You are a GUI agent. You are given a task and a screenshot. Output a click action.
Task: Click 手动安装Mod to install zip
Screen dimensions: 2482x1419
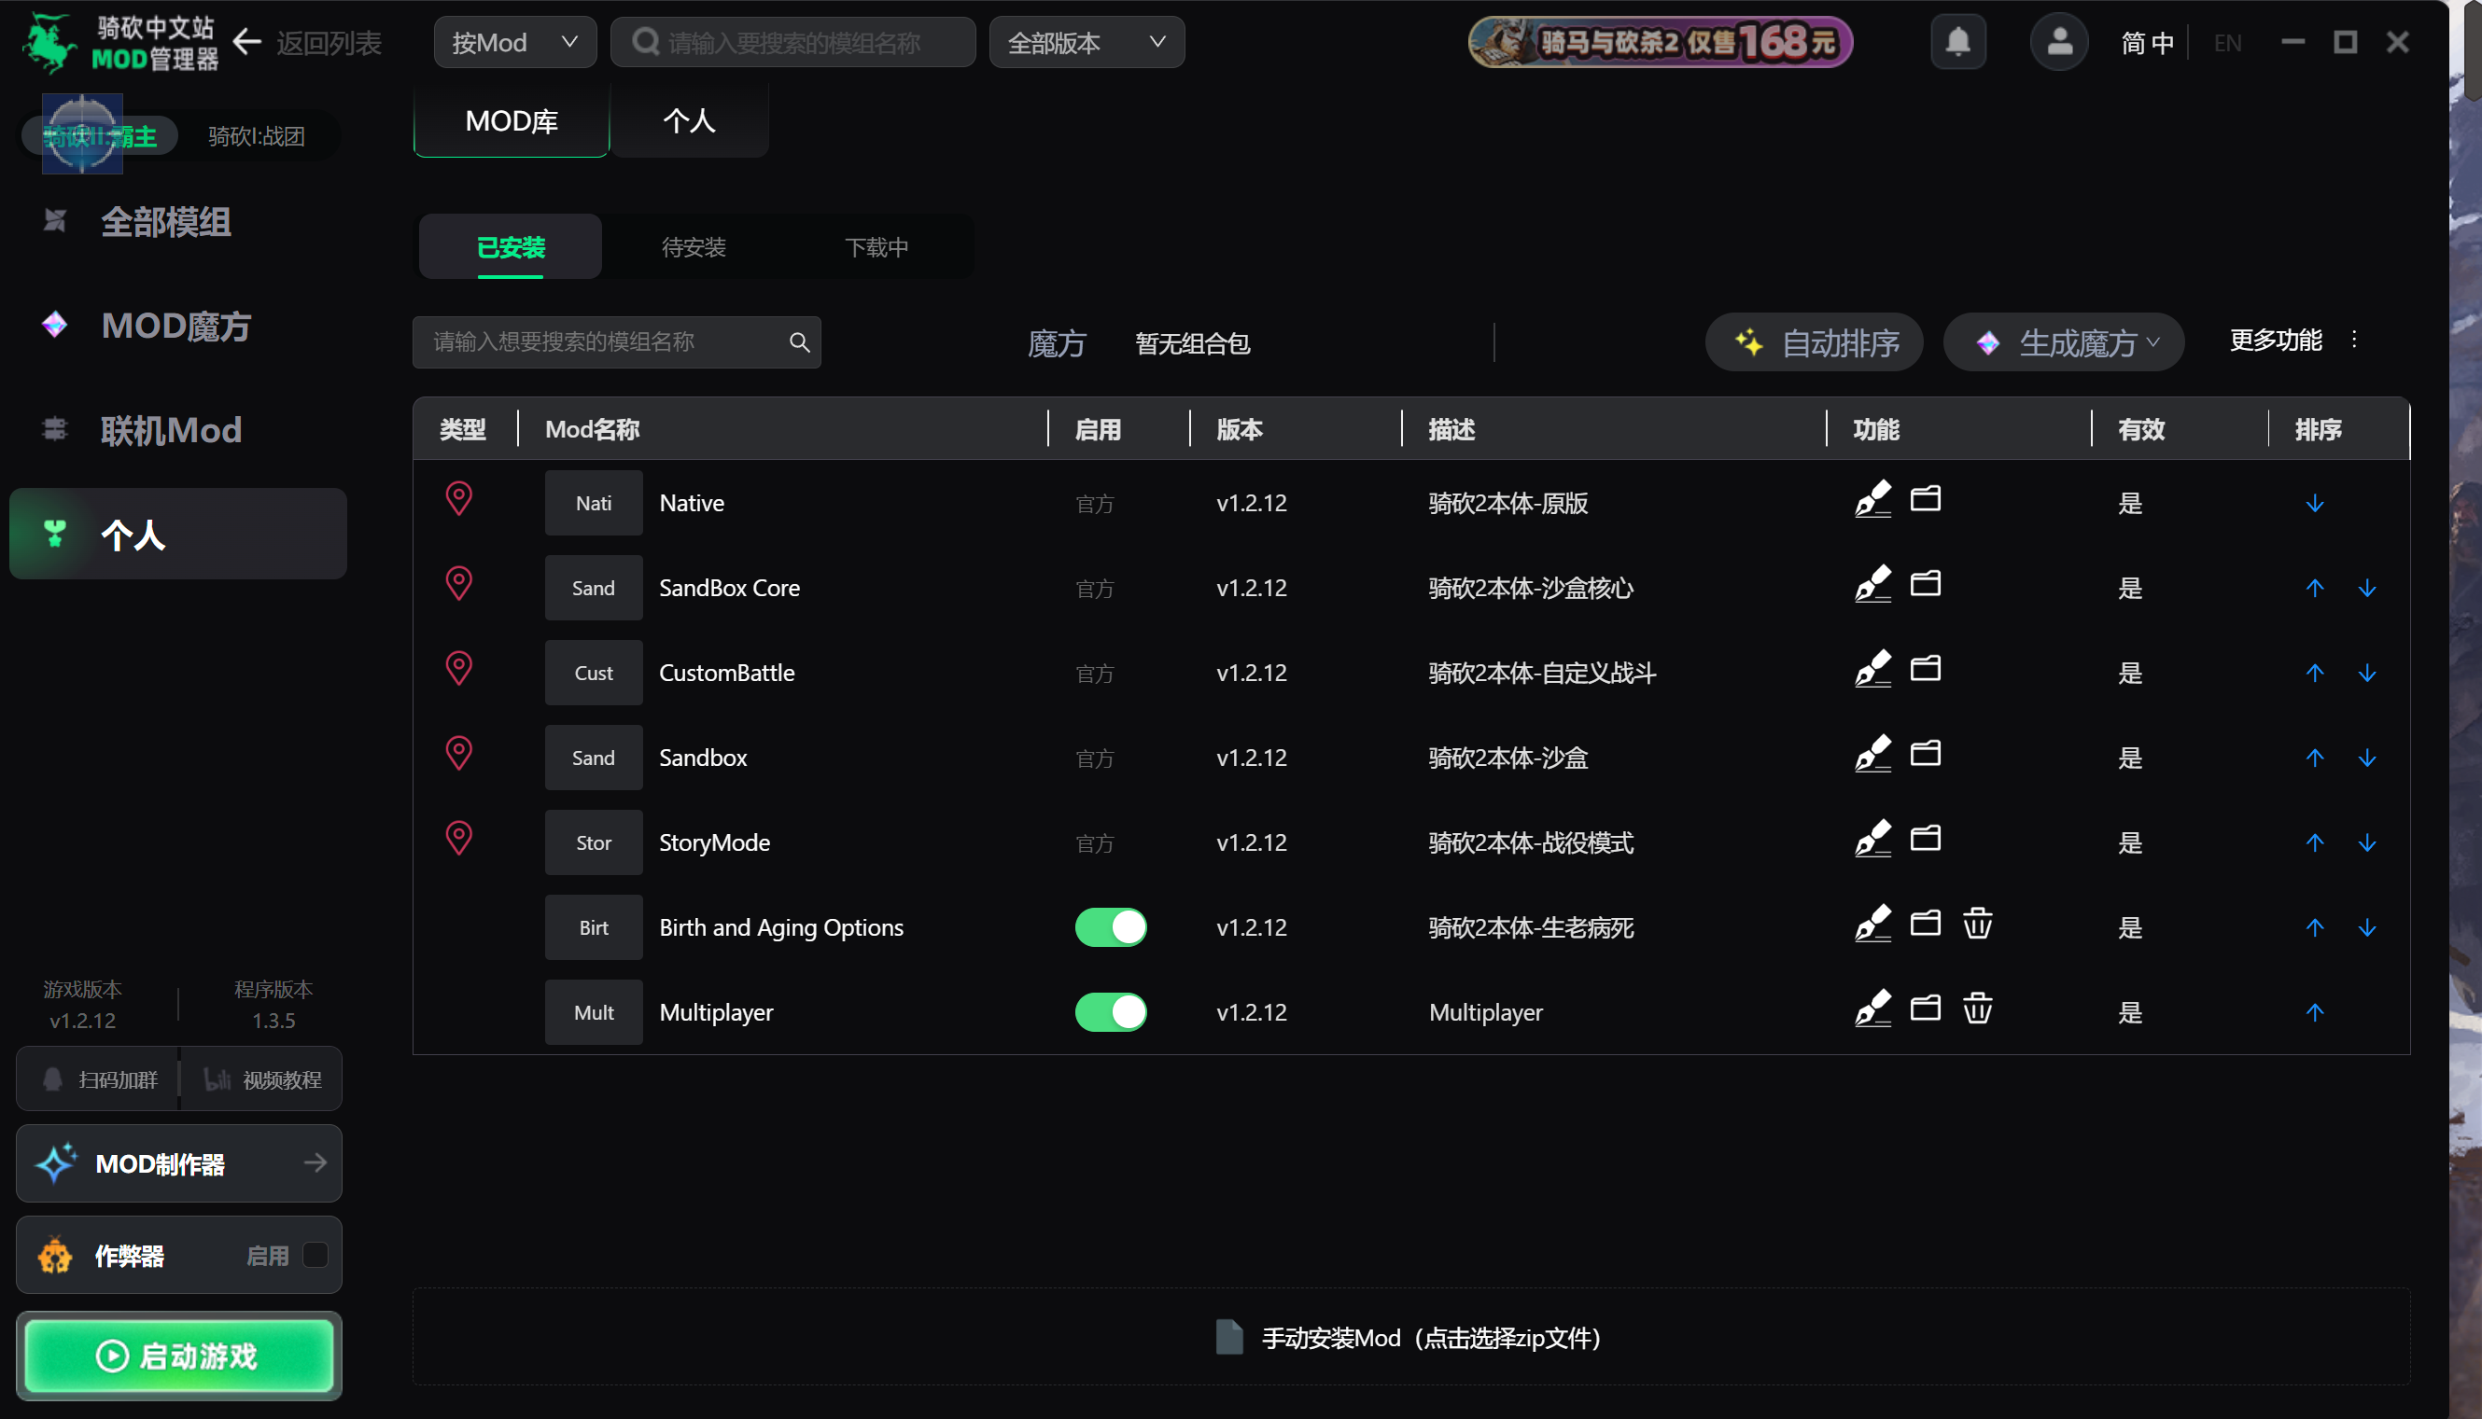pos(1407,1337)
